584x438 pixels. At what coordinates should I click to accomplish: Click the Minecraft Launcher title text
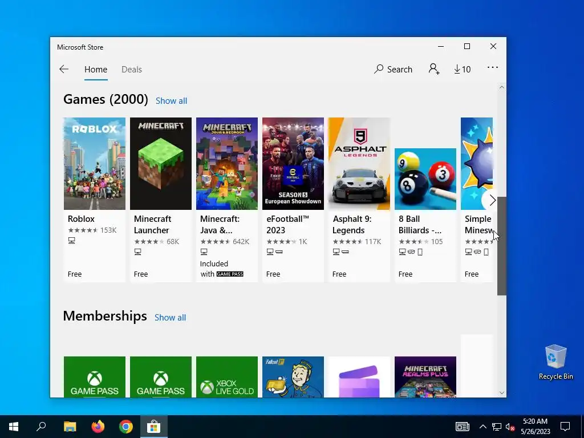[x=152, y=224]
